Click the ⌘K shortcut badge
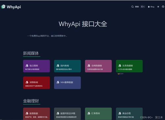The height and width of the screenshot is (120, 165). point(143,7)
